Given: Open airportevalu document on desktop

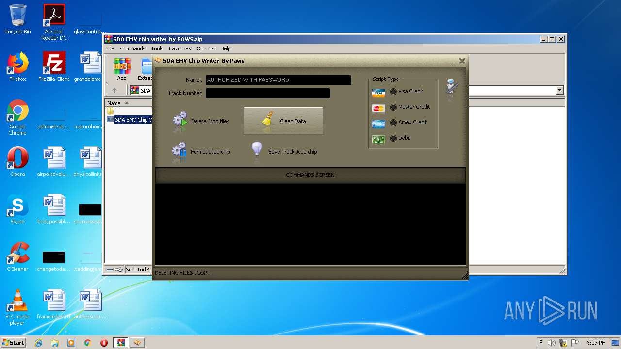Looking at the screenshot, I should [54, 162].
